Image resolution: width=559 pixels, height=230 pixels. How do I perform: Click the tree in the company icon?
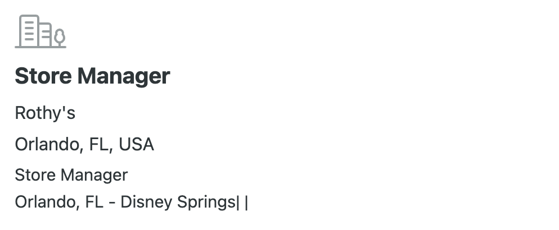pos(59,37)
